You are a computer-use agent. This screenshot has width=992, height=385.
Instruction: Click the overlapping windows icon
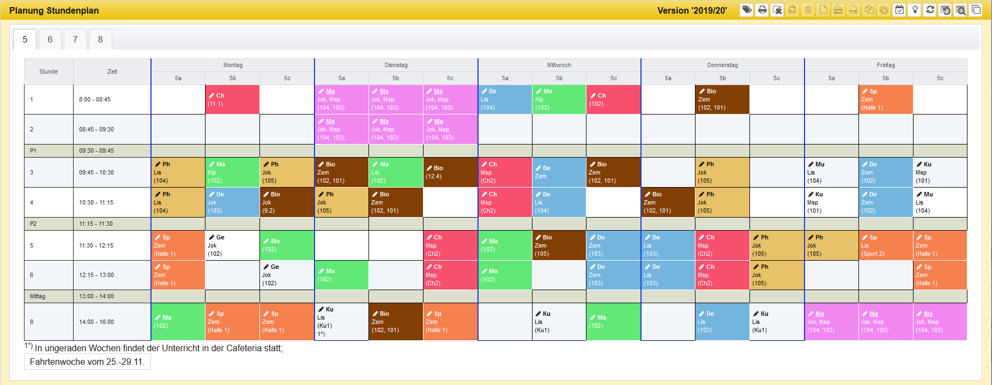(x=976, y=10)
